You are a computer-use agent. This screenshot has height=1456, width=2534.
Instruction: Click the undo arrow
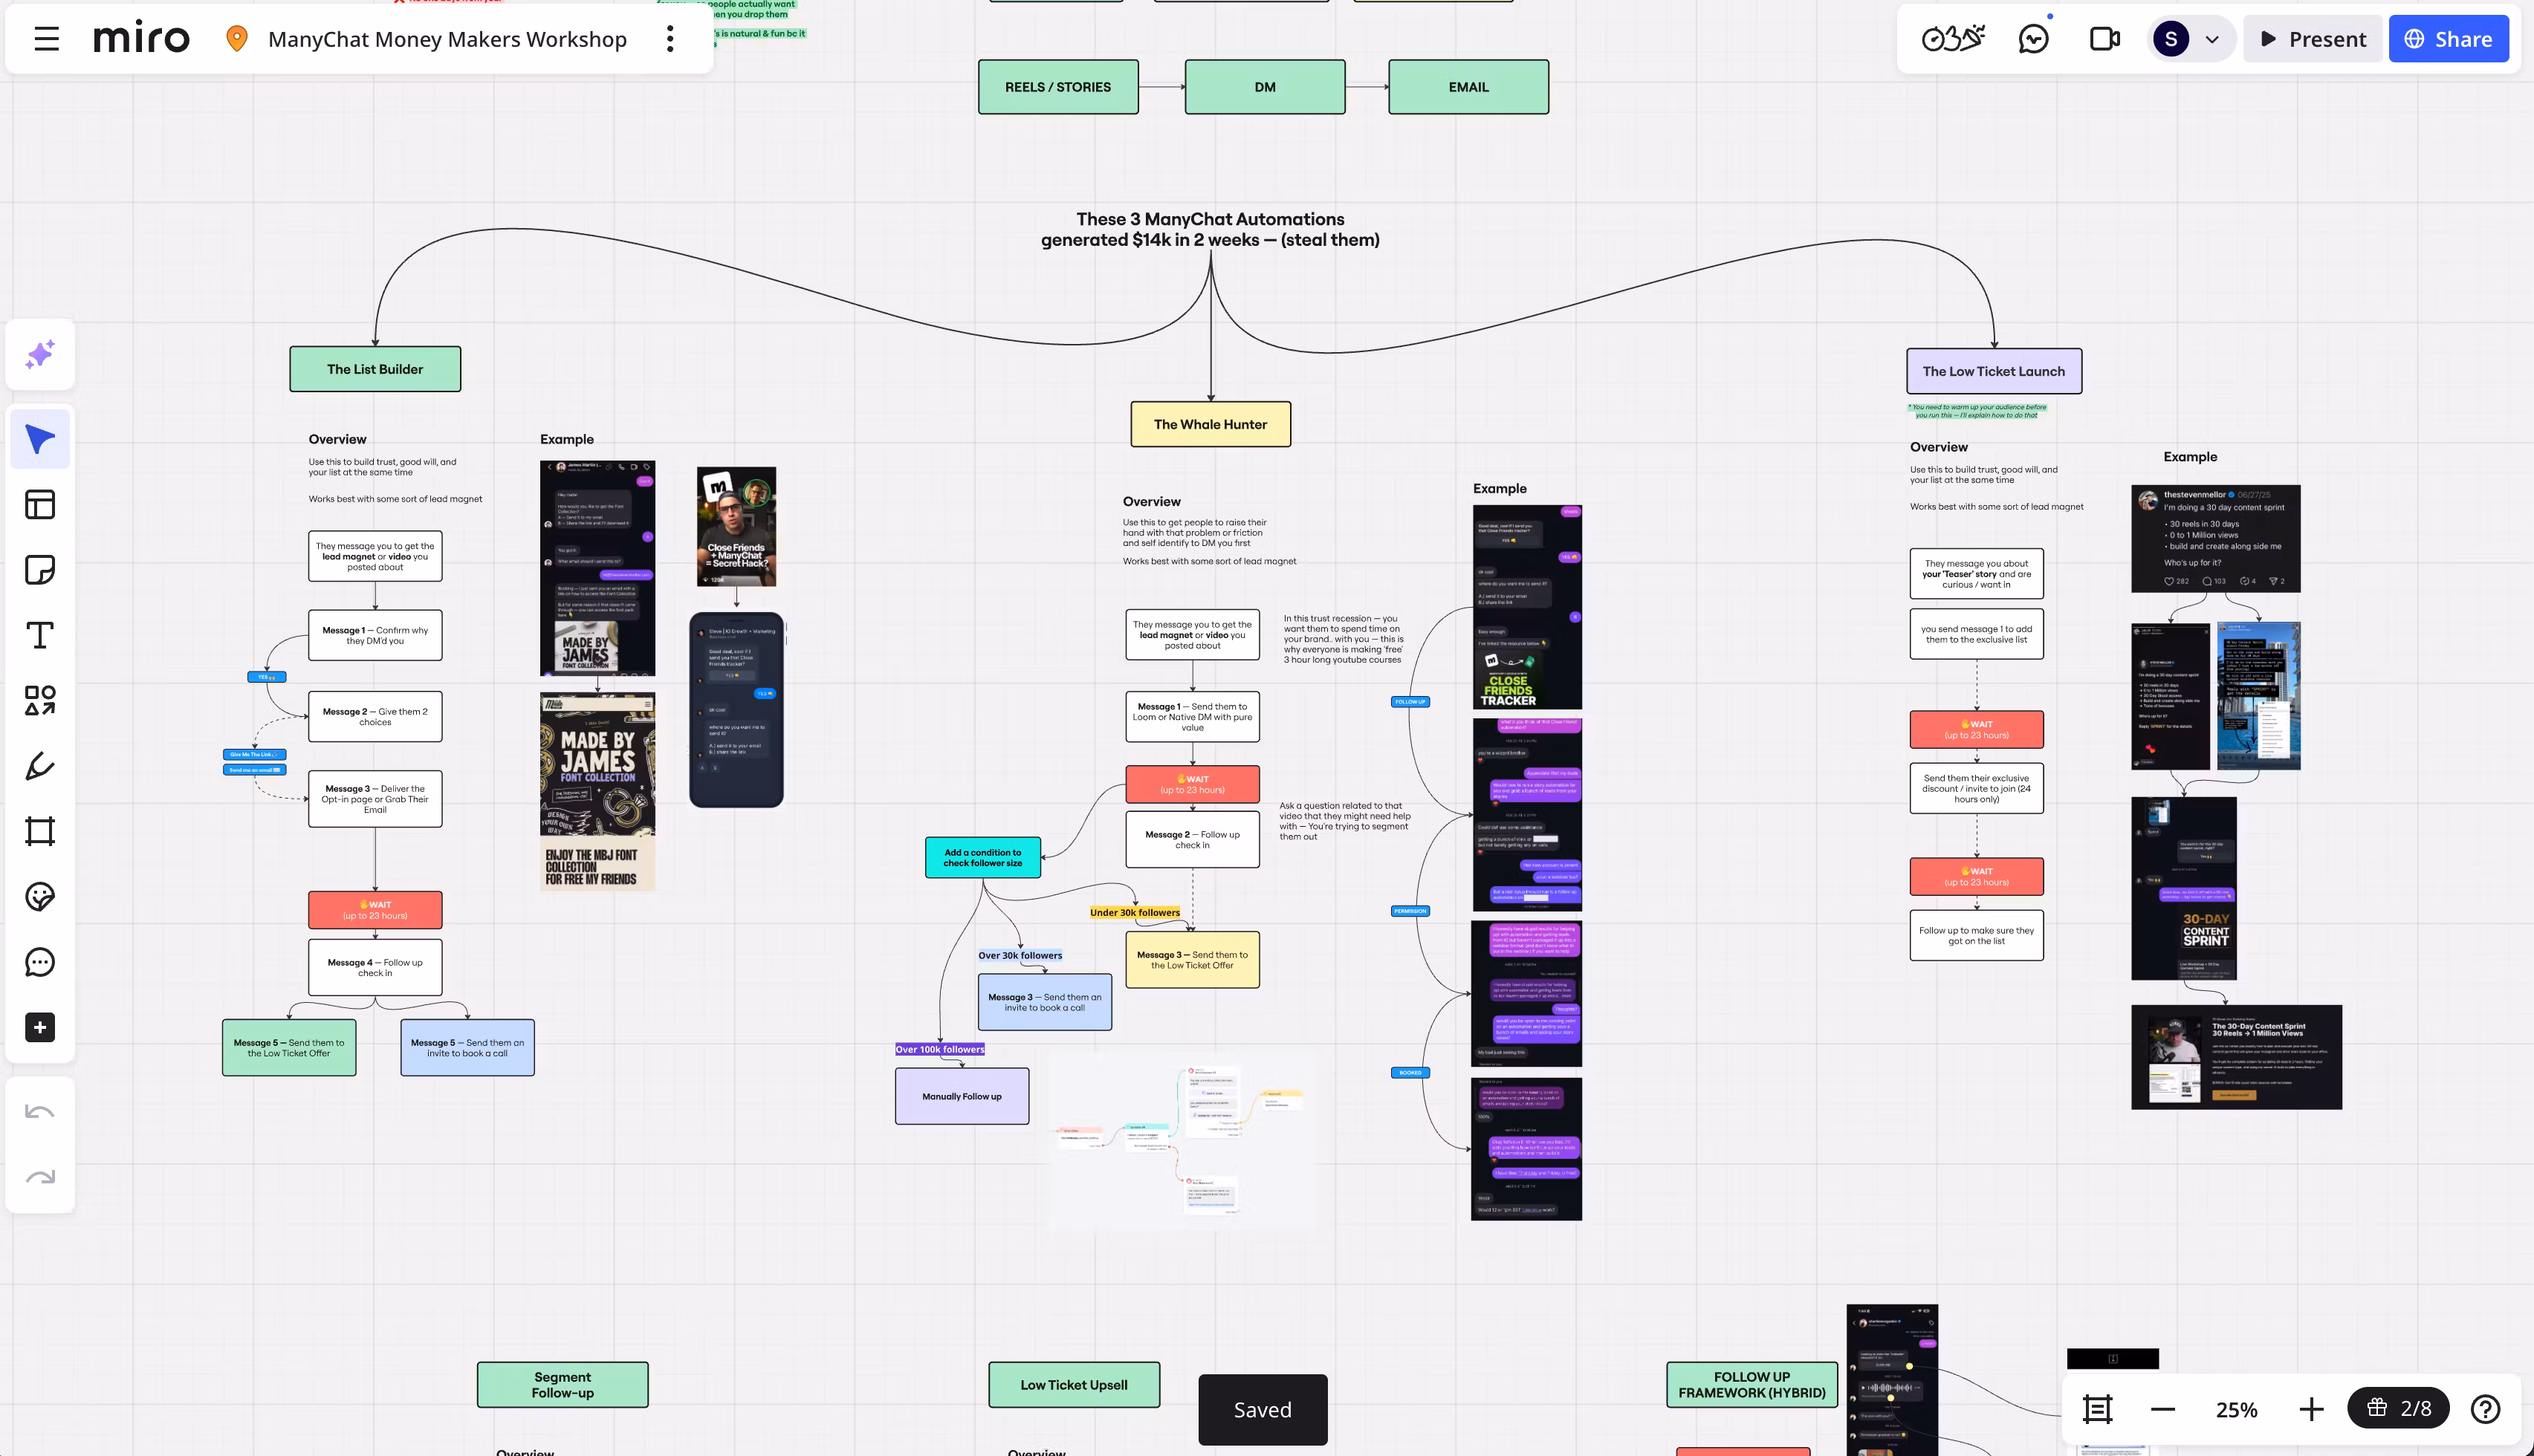40,1112
